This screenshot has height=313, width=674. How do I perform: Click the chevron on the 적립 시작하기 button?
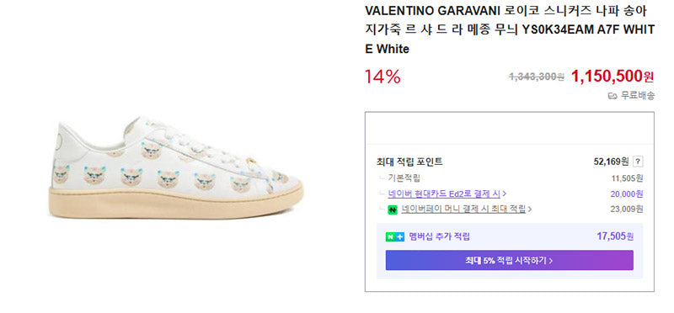tap(551, 261)
